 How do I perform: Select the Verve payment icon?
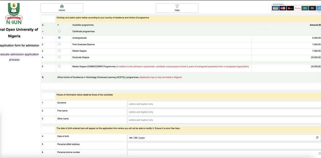tap(290, 8)
